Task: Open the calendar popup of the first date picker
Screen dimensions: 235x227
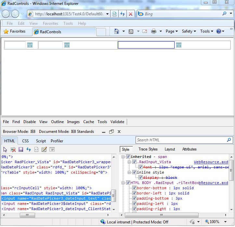Action: 30,45
